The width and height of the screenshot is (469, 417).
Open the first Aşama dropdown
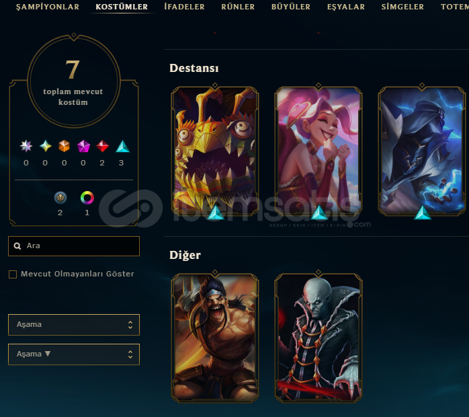click(74, 325)
